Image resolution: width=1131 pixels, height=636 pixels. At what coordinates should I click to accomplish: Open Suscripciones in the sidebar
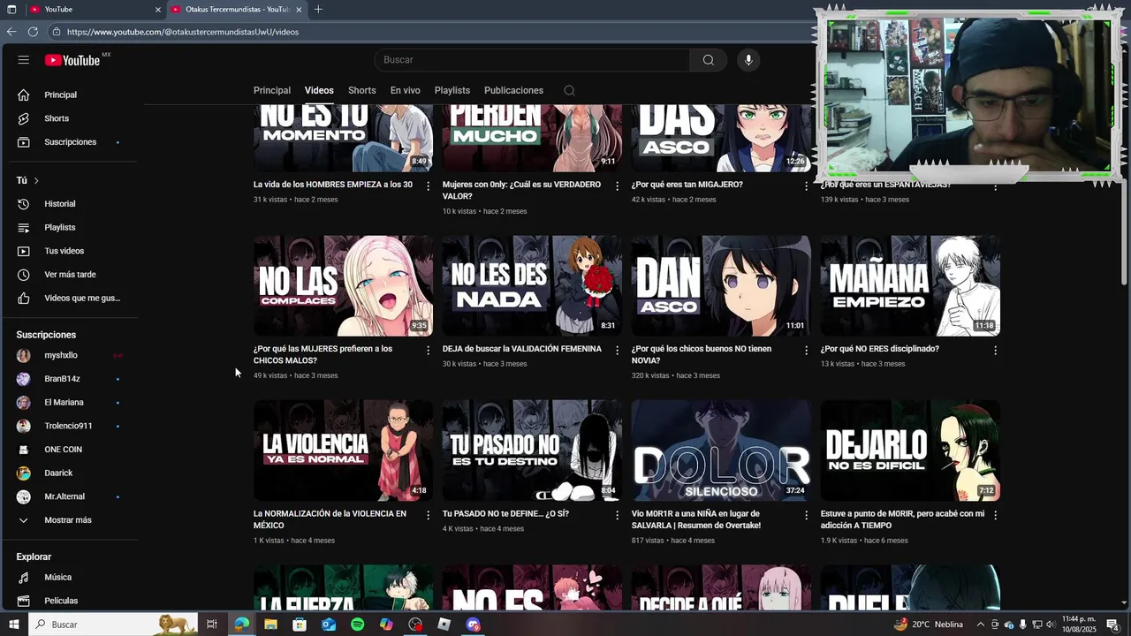point(69,142)
